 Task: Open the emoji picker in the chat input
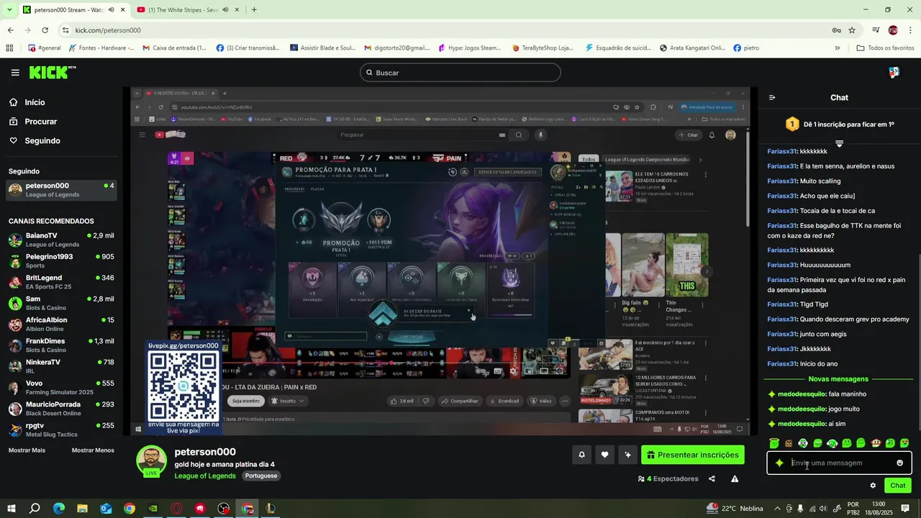point(899,463)
